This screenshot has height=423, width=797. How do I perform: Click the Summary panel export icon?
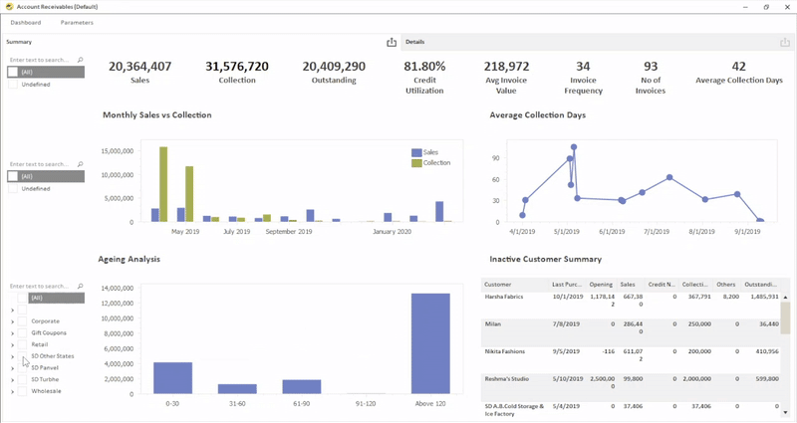point(392,42)
